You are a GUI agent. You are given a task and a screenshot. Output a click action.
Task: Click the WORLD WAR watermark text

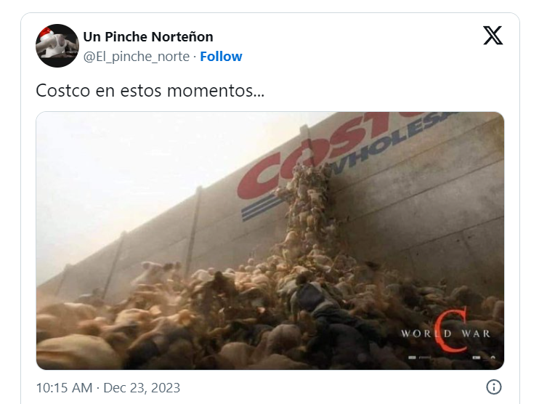click(445, 334)
